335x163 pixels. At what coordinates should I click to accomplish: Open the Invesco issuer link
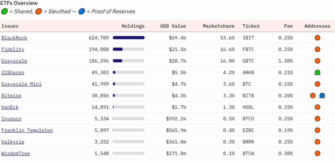[11, 118]
